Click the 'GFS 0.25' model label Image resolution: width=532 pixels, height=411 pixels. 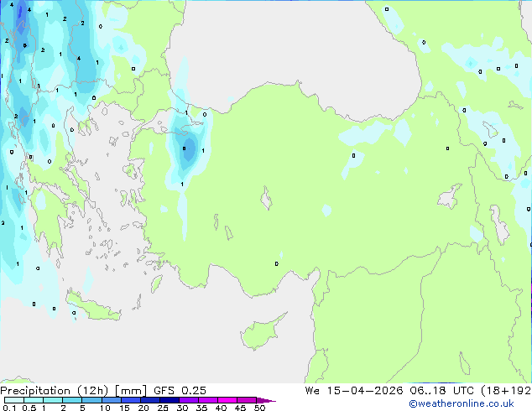pyautogui.click(x=180, y=391)
